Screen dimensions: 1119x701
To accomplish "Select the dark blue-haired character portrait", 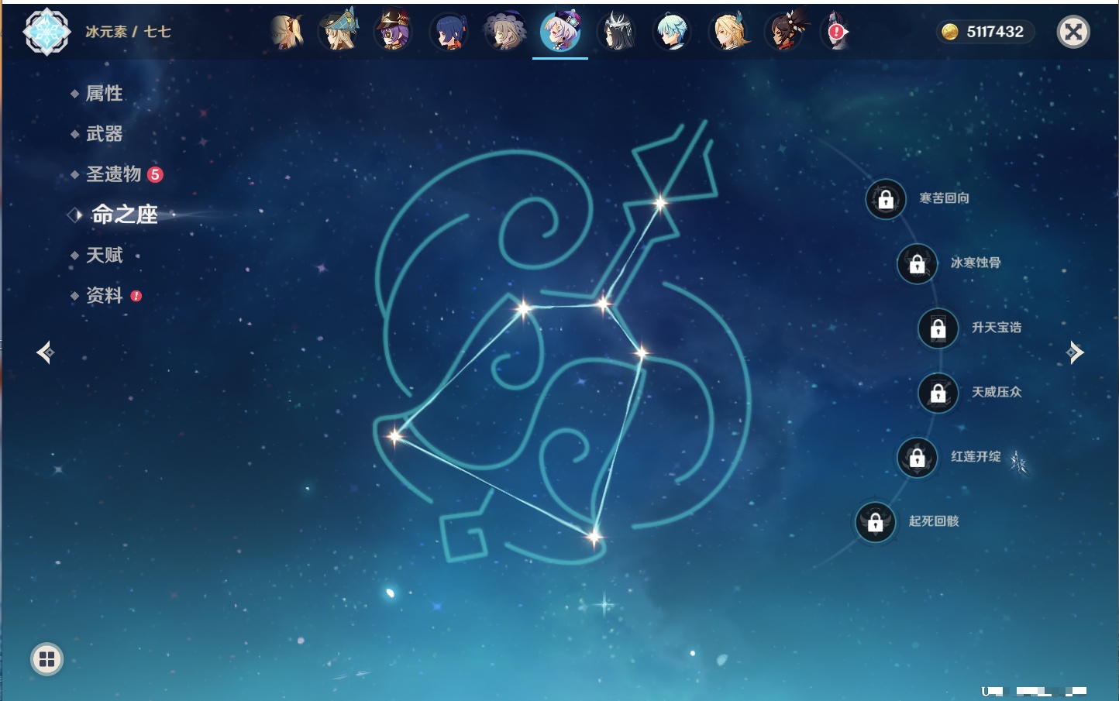I will point(449,32).
